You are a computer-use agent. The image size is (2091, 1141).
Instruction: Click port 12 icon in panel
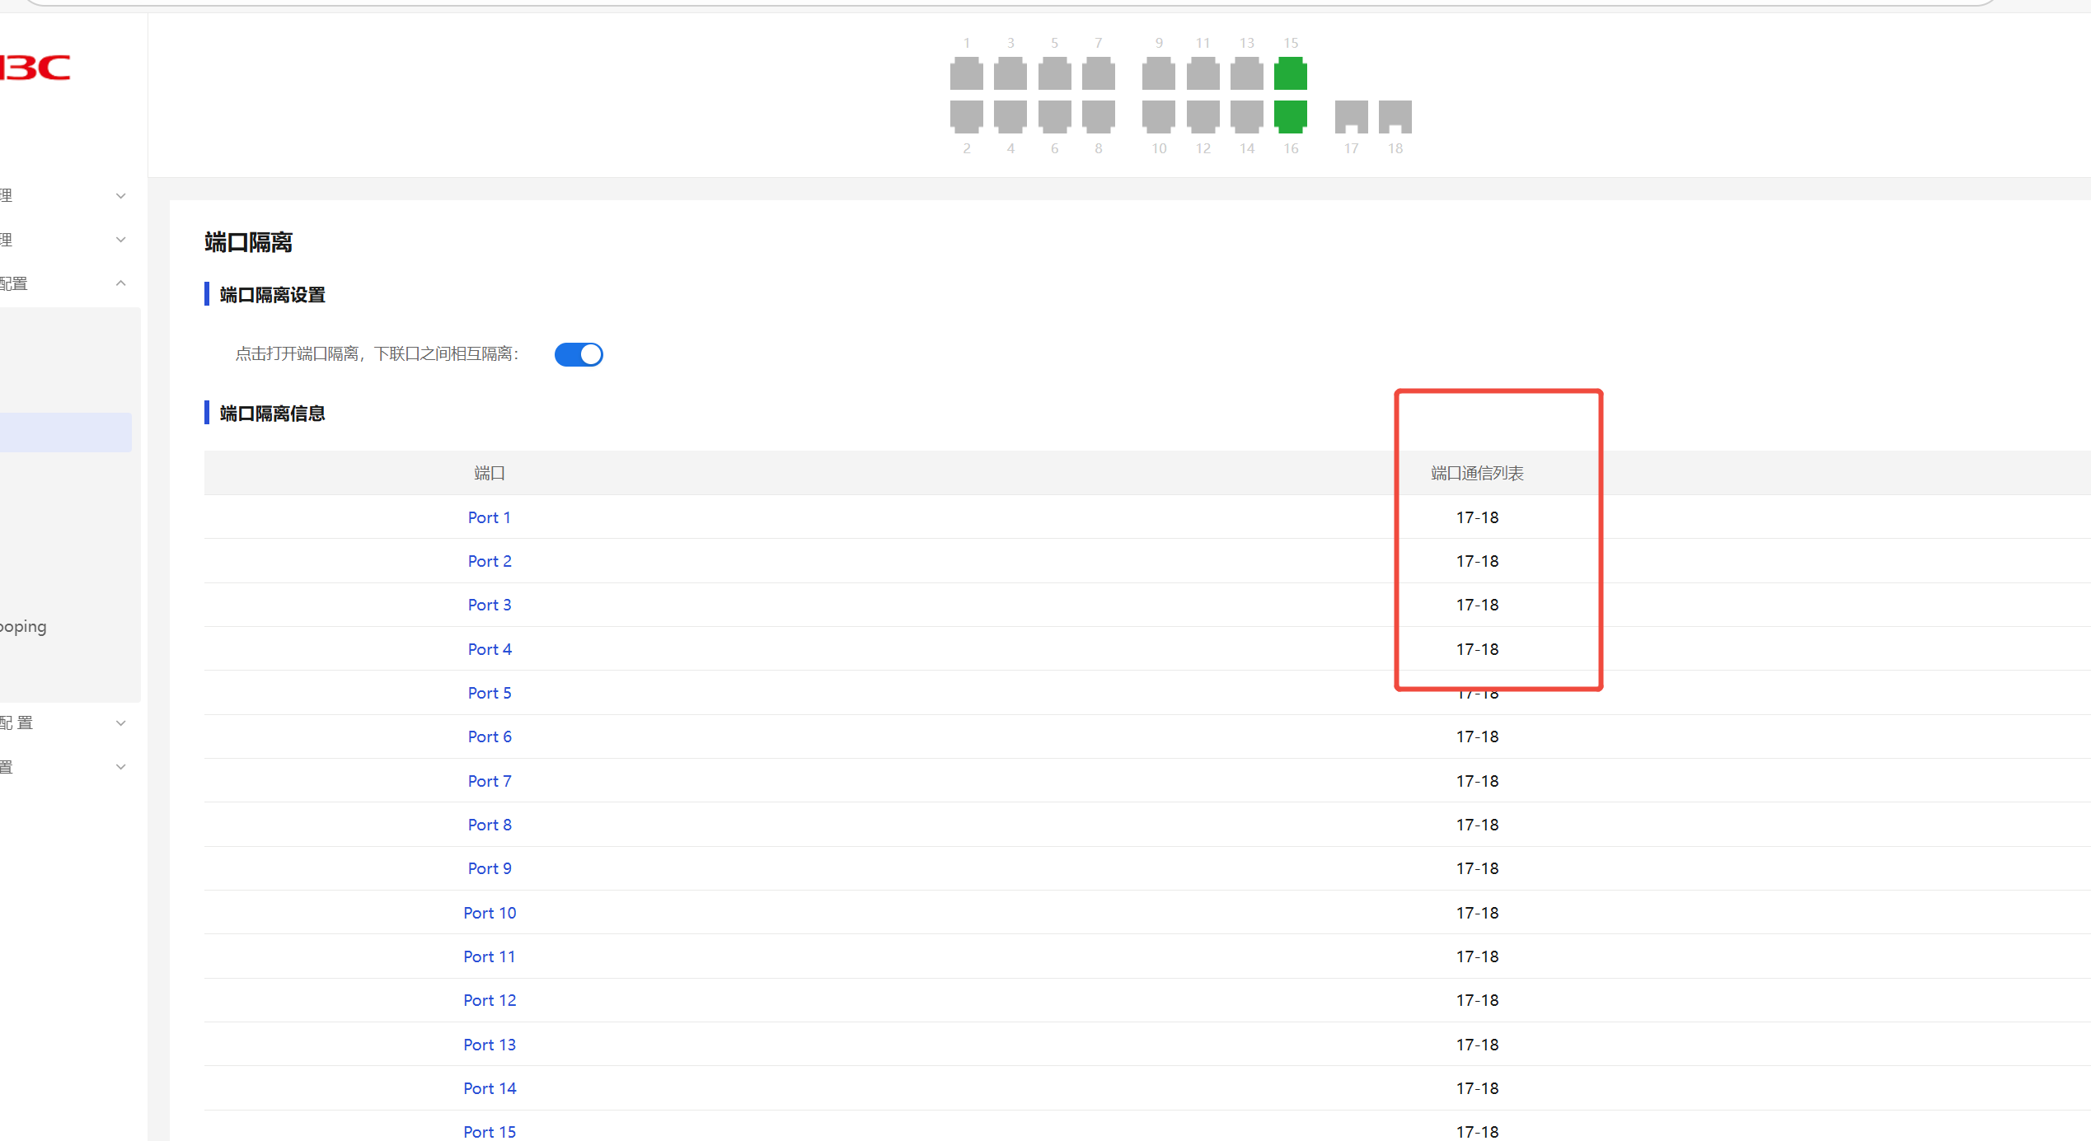(x=1203, y=116)
